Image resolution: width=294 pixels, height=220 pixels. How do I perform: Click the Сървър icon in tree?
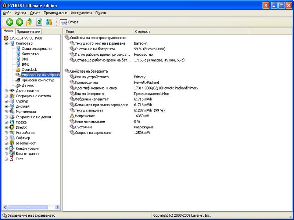[12, 101]
